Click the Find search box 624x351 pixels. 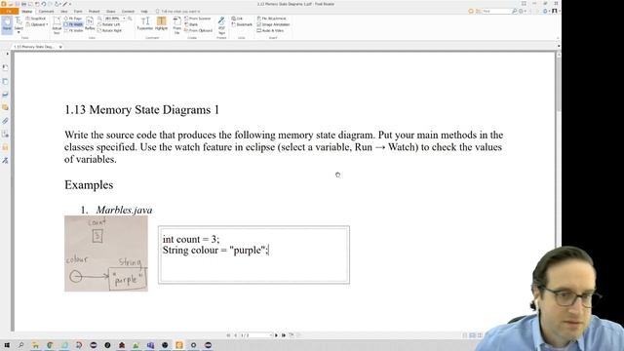[x=496, y=11]
